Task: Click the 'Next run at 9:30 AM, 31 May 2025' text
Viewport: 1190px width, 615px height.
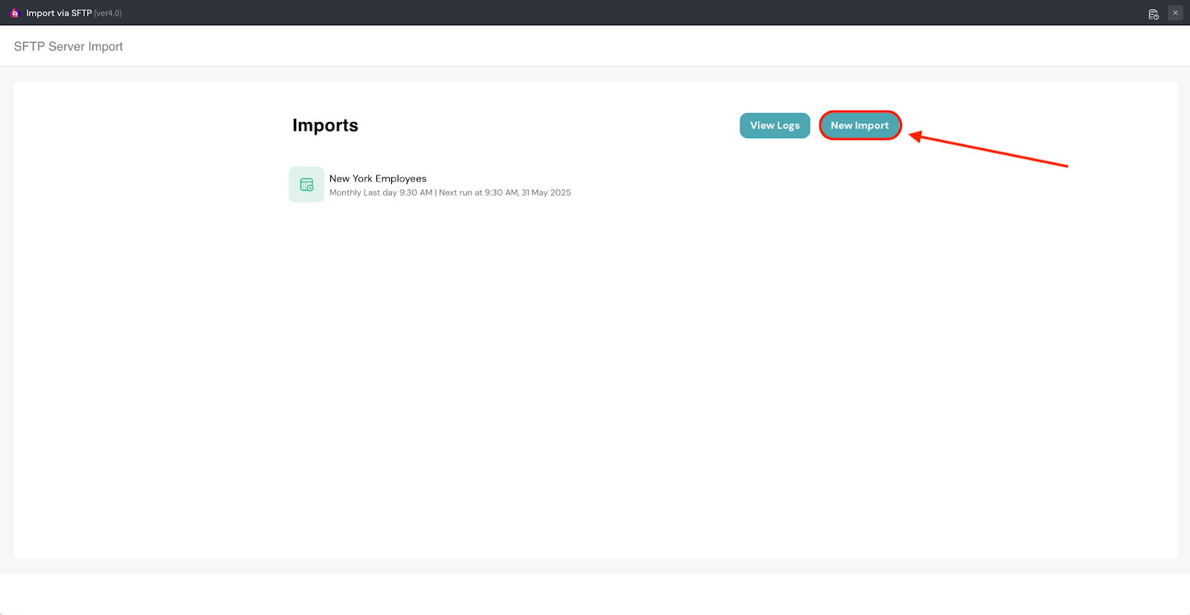Action: [x=505, y=193]
